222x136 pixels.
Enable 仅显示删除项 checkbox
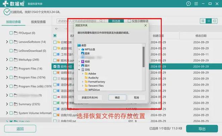[129, 21]
